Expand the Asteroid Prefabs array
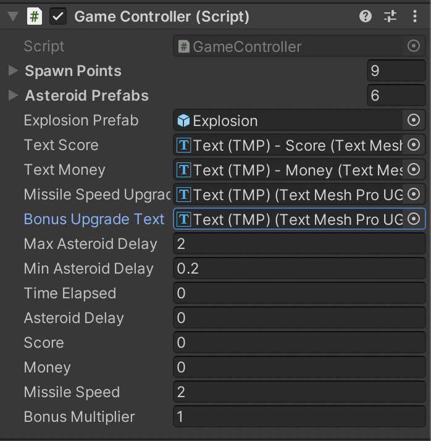This screenshot has height=441, width=431. pos(13,96)
